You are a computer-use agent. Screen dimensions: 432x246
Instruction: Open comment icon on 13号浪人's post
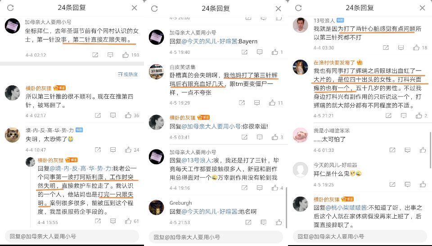coord(401,48)
